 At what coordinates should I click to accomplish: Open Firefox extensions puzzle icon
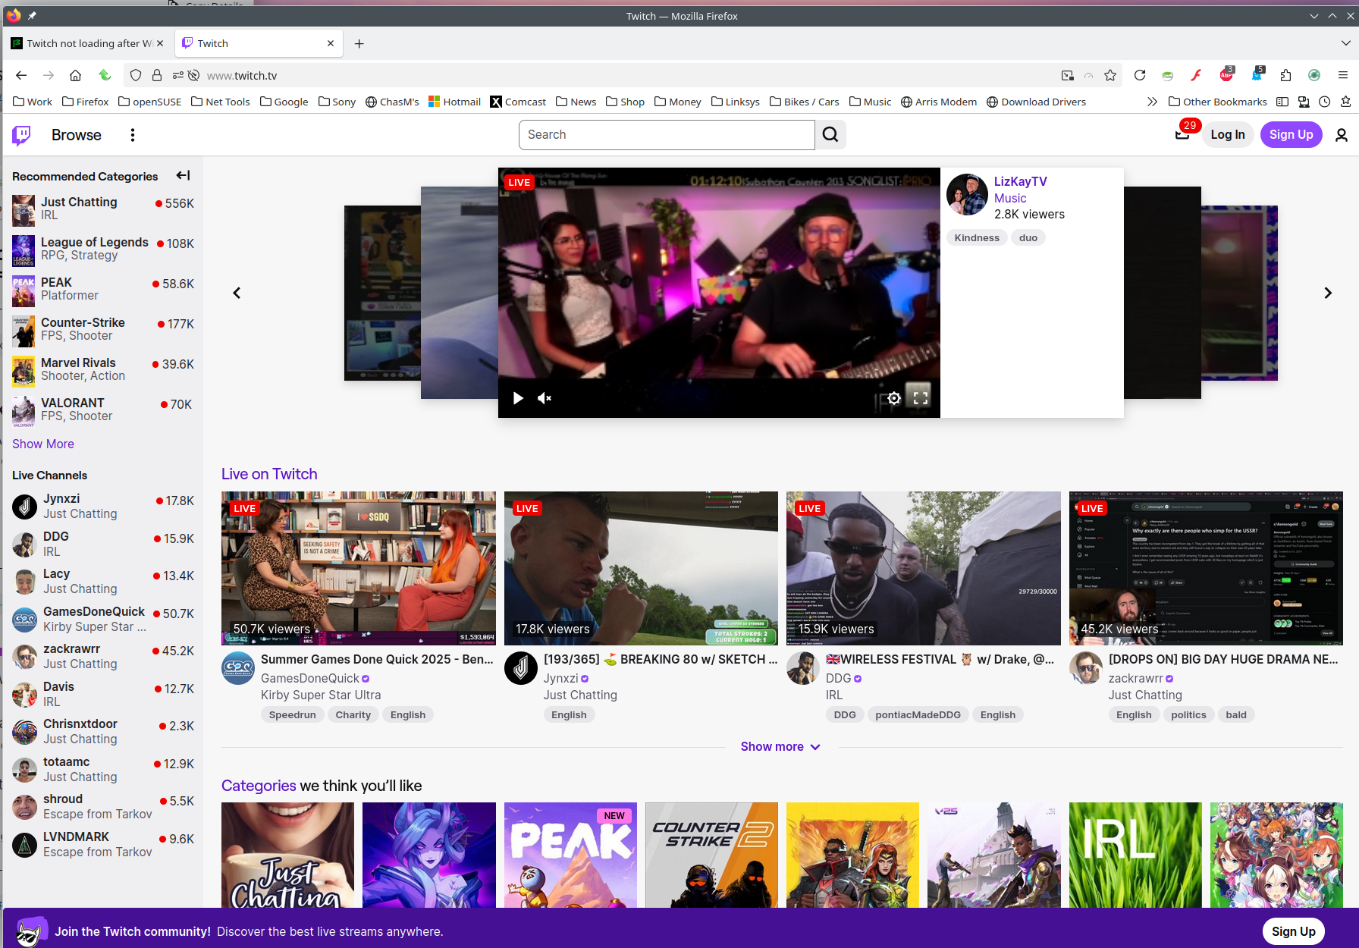point(1285,75)
